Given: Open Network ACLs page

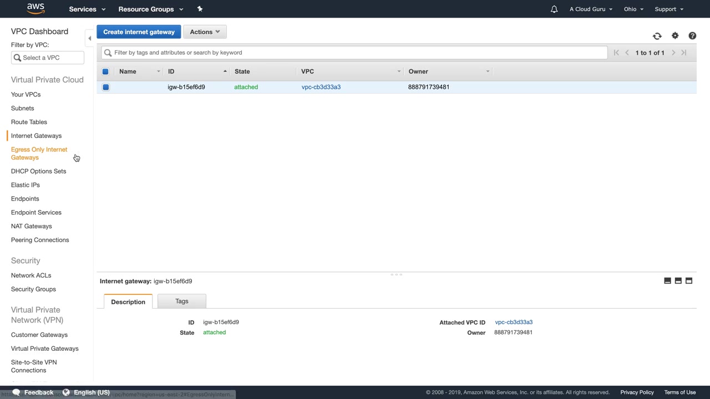Looking at the screenshot, I should (31, 275).
